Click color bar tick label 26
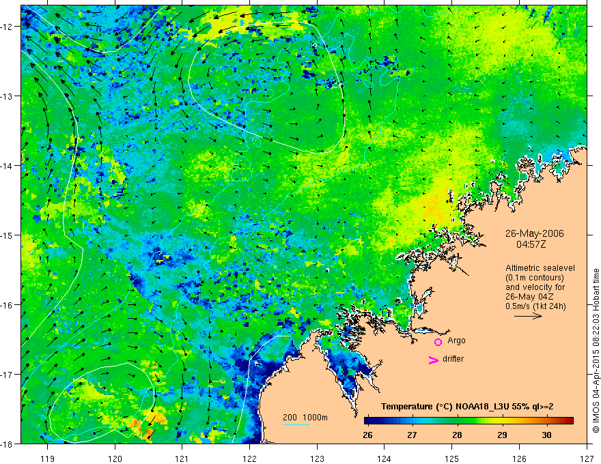 point(367,435)
